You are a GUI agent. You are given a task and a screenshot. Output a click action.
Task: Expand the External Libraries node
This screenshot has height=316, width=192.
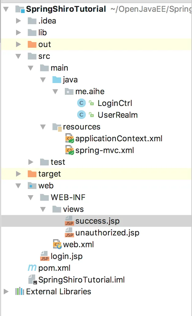[6, 292]
